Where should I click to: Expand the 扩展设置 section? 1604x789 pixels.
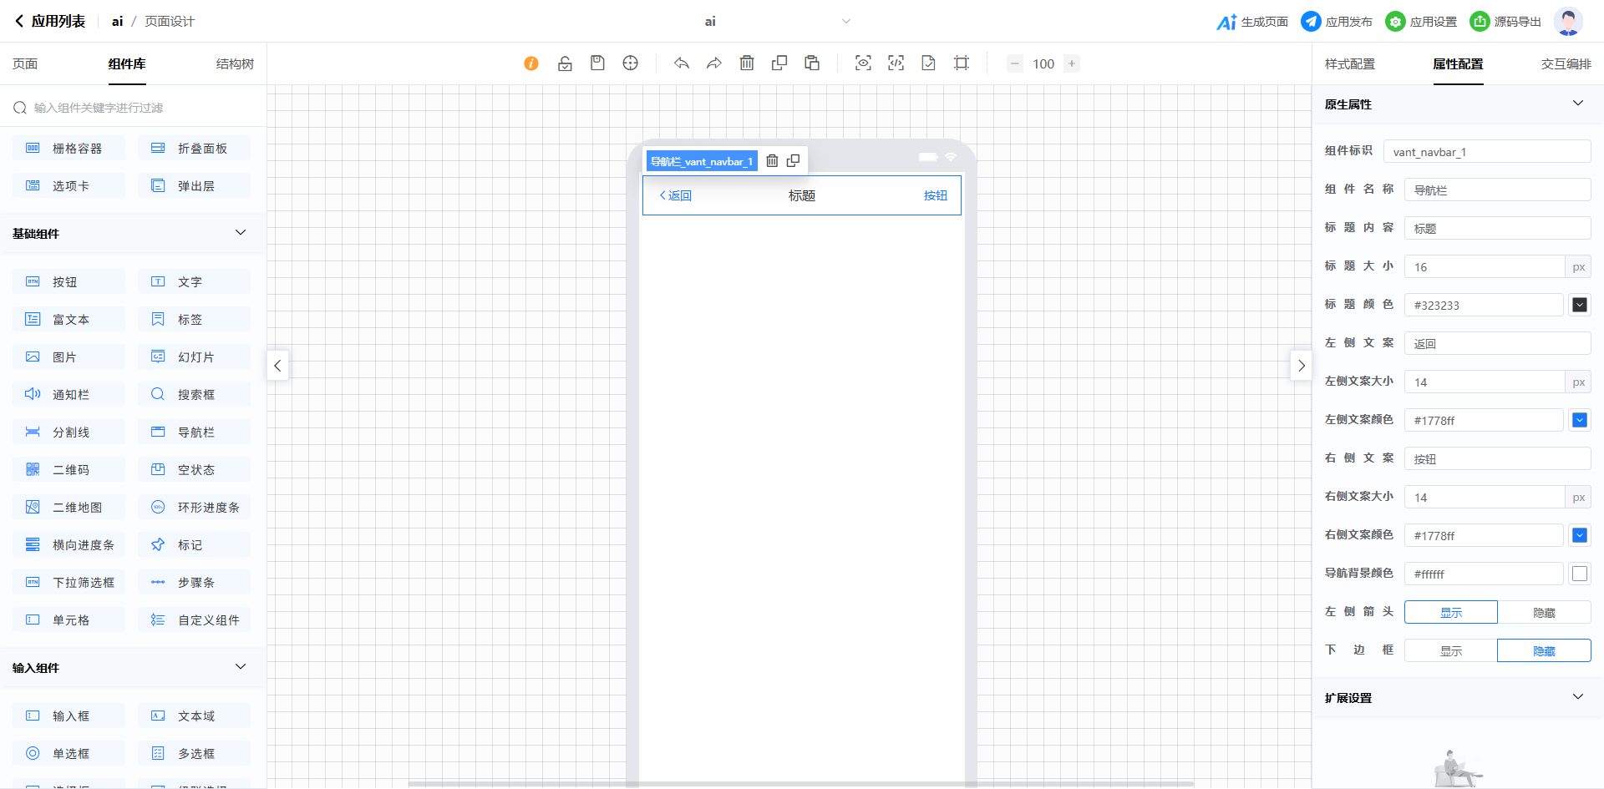(x=1578, y=697)
